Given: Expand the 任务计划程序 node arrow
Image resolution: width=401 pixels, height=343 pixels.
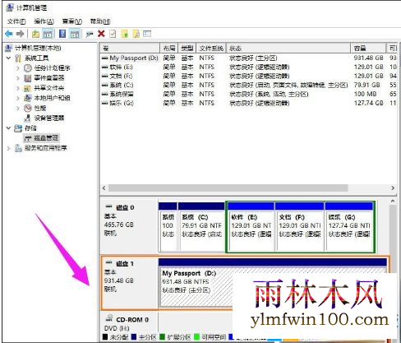Looking at the screenshot, I should (x=18, y=68).
